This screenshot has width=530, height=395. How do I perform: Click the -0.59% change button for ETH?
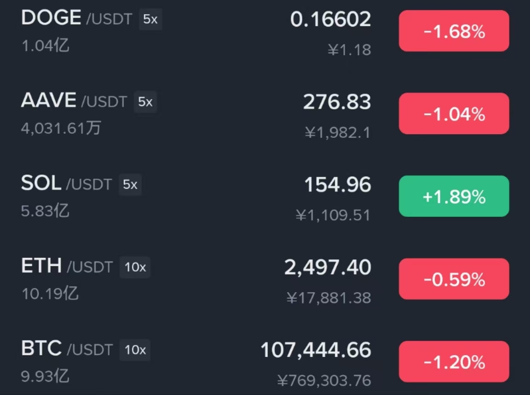(454, 279)
